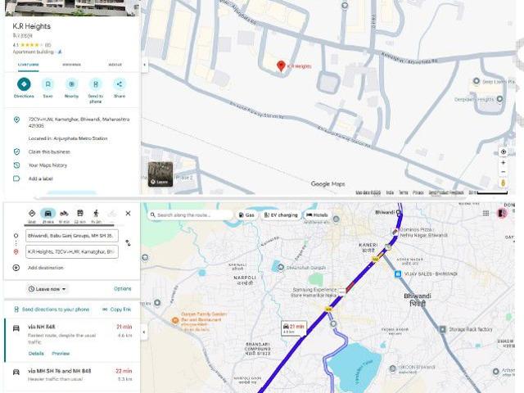Click the 21 min route label on map
524x393 pixels.
tap(294, 328)
